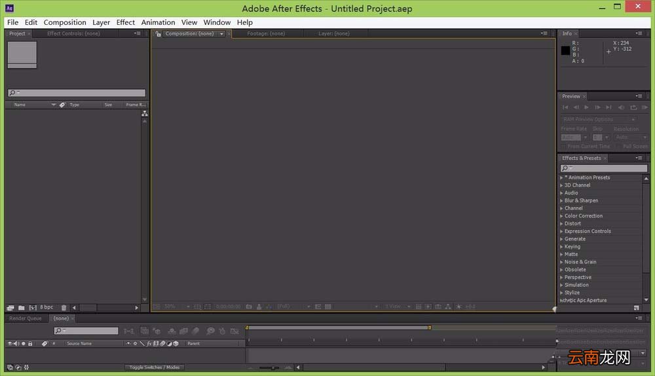Click the 8 bpc color depth button
This screenshot has height=376, width=655.
coord(47,307)
